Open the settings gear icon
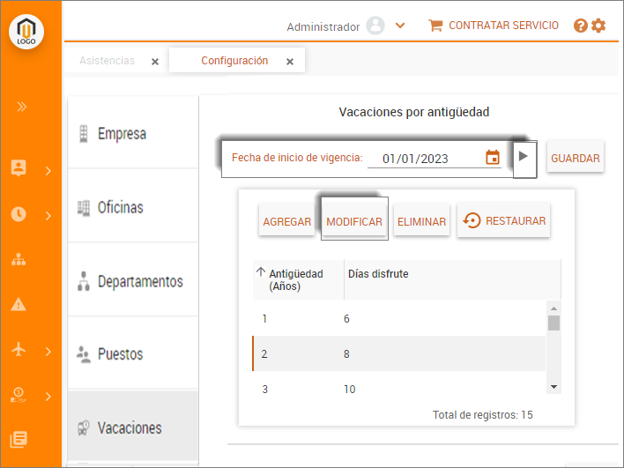This screenshot has height=468, width=624. [598, 26]
